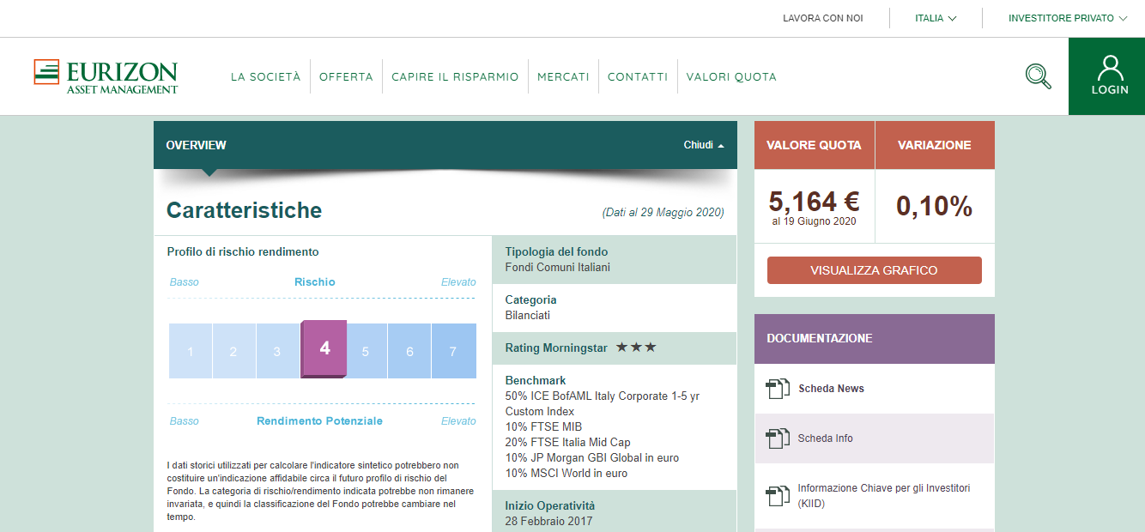Open the VALORI QUOTA menu
The width and height of the screenshot is (1145, 532).
pyautogui.click(x=731, y=76)
